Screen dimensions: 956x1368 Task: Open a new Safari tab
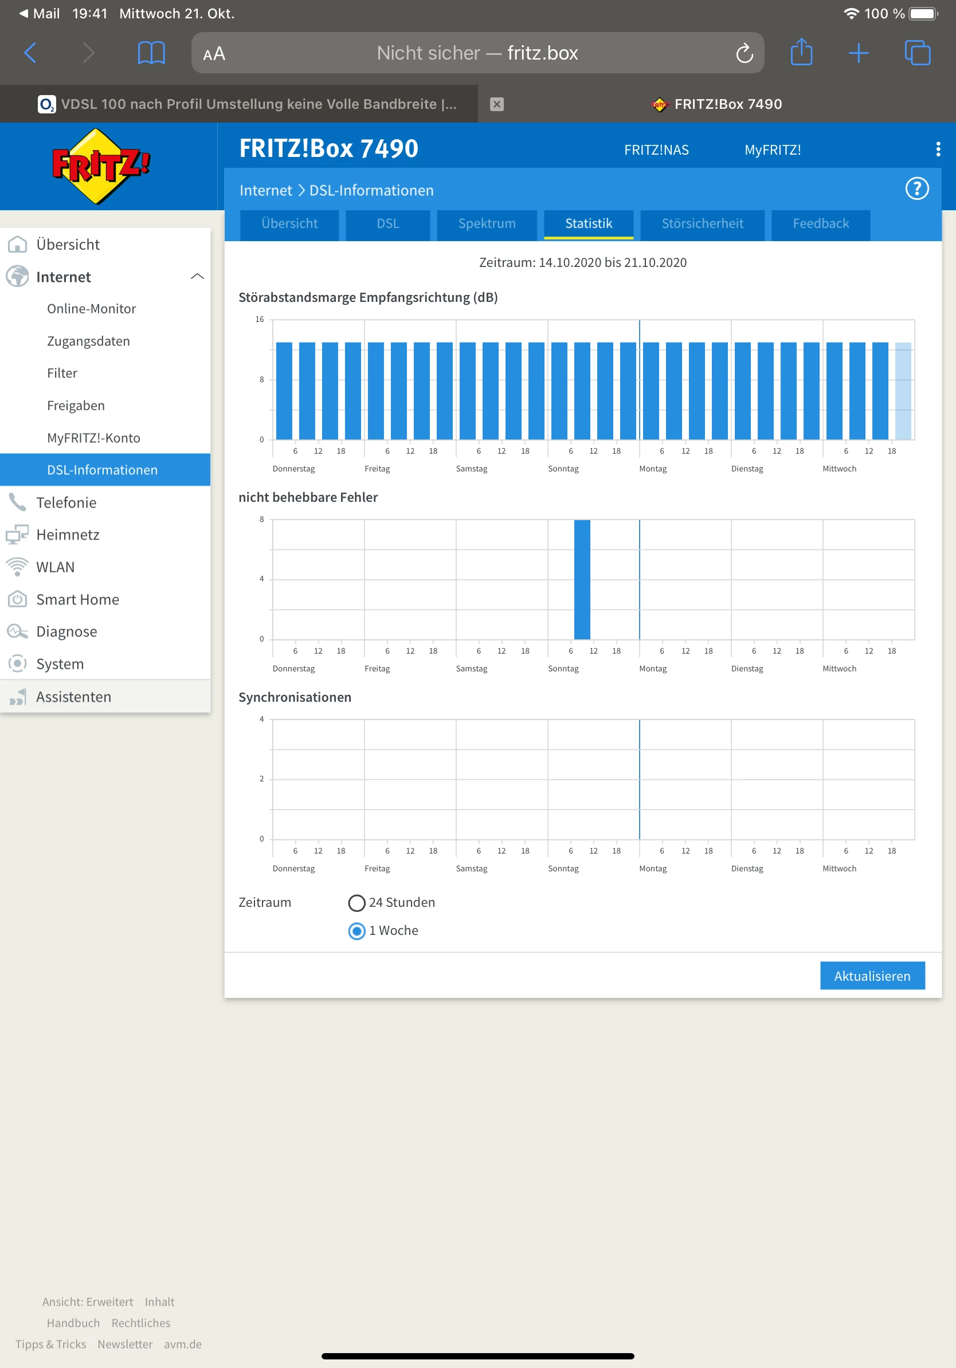857,53
